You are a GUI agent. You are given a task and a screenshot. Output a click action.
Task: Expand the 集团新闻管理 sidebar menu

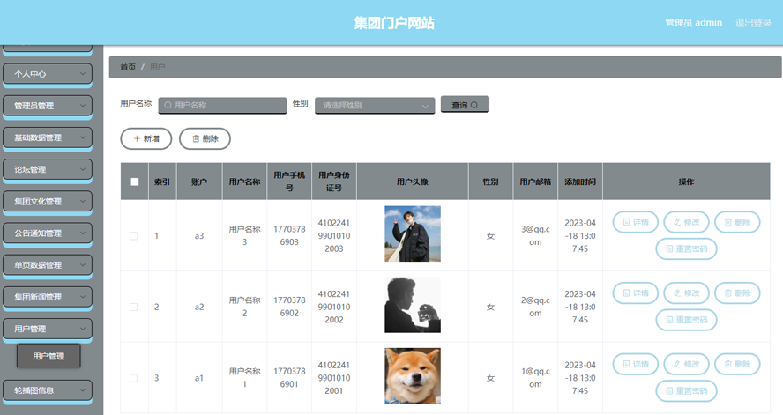tap(48, 297)
